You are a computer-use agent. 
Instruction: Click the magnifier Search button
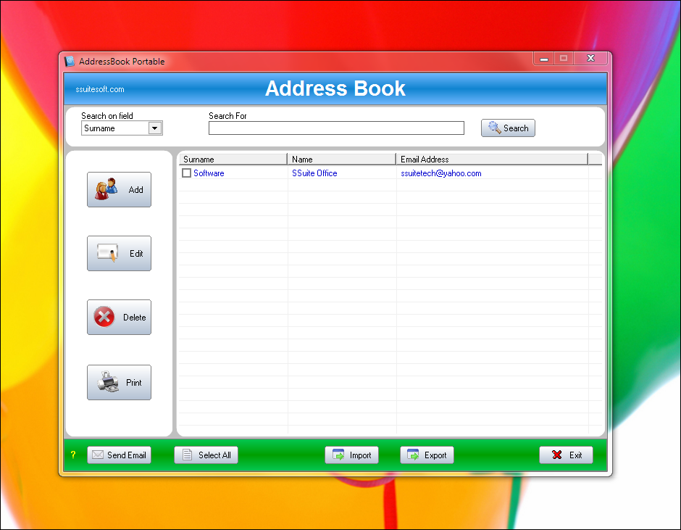click(508, 128)
